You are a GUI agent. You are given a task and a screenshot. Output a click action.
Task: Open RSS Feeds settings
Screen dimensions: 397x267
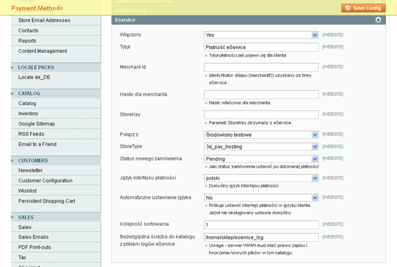[56, 134]
